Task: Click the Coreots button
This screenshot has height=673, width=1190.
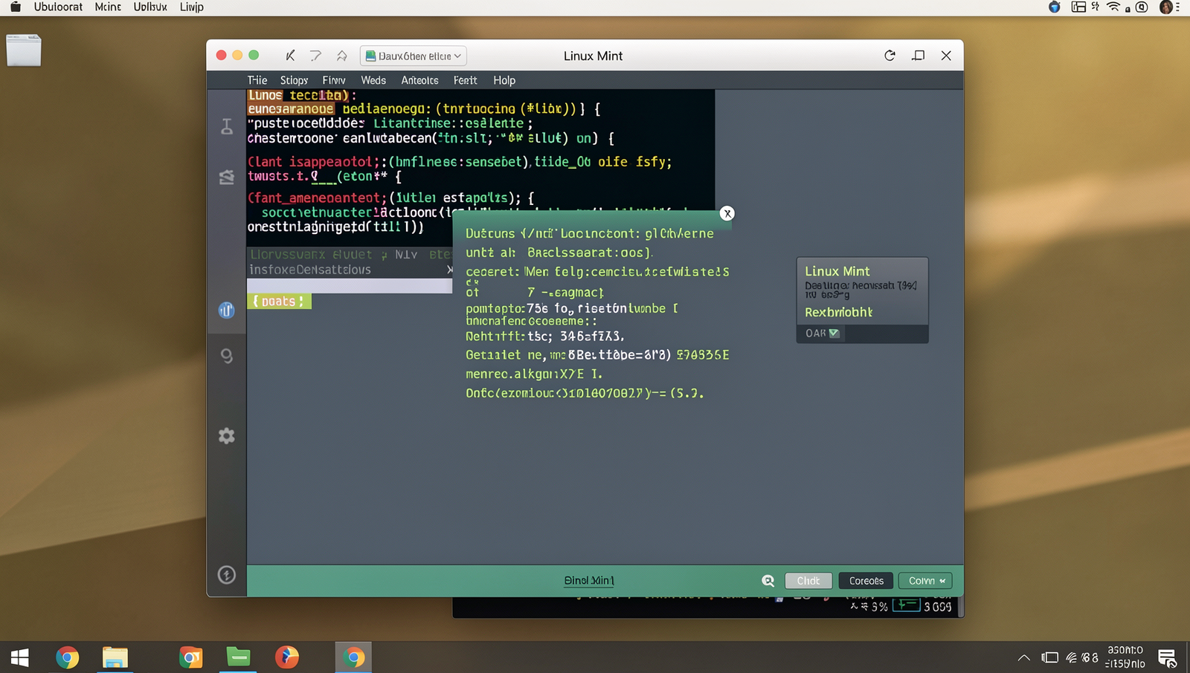Action: (x=866, y=581)
